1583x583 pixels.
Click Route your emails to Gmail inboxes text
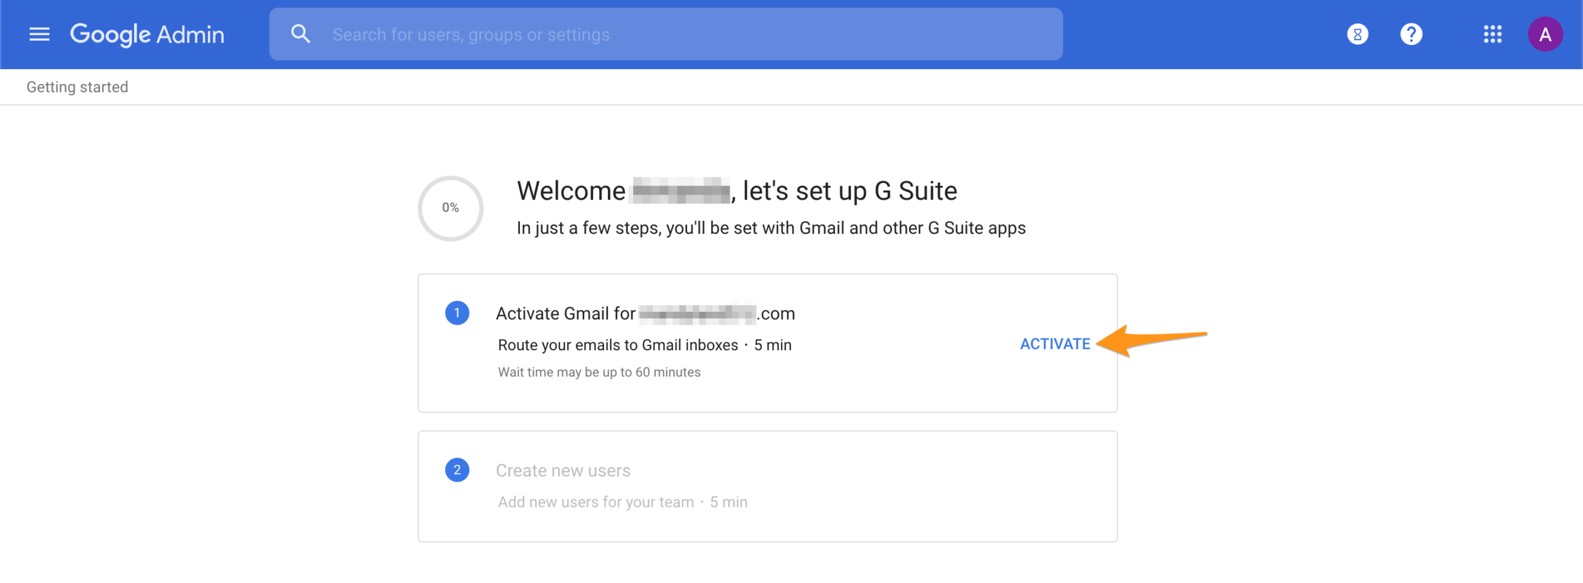pyautogui.click(x=618, y=345)
